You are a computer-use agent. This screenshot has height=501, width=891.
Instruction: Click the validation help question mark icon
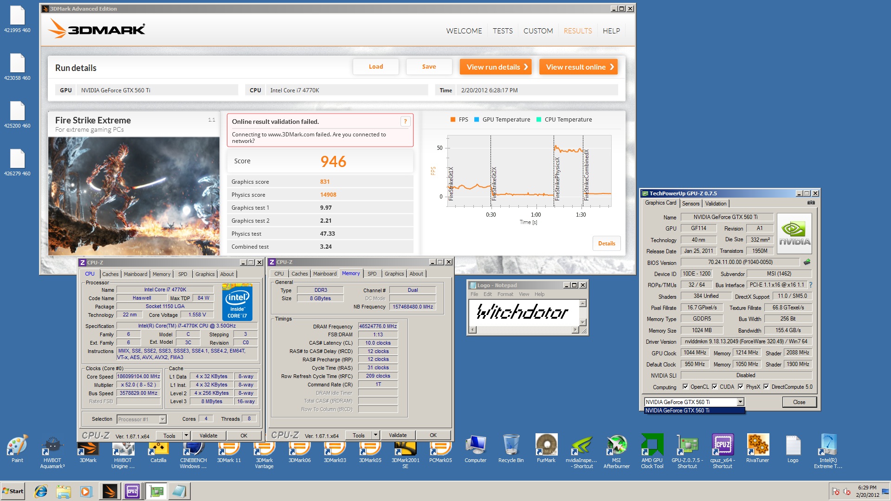point(405,122)
